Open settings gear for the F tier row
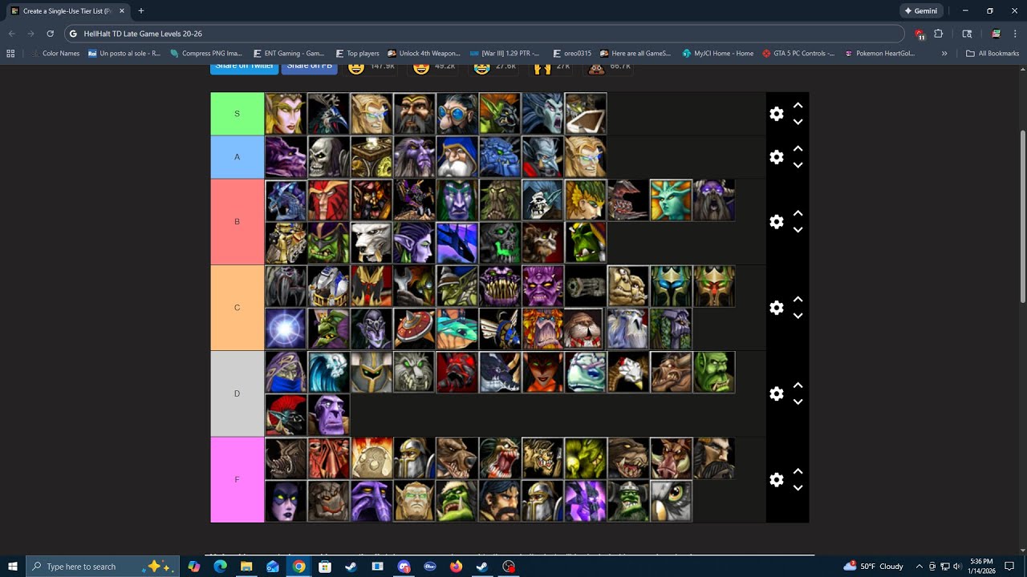 (776, 479)
